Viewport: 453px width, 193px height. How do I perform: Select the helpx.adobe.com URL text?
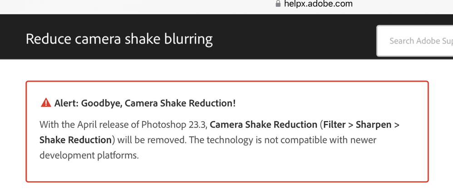(x=318, y=4)
